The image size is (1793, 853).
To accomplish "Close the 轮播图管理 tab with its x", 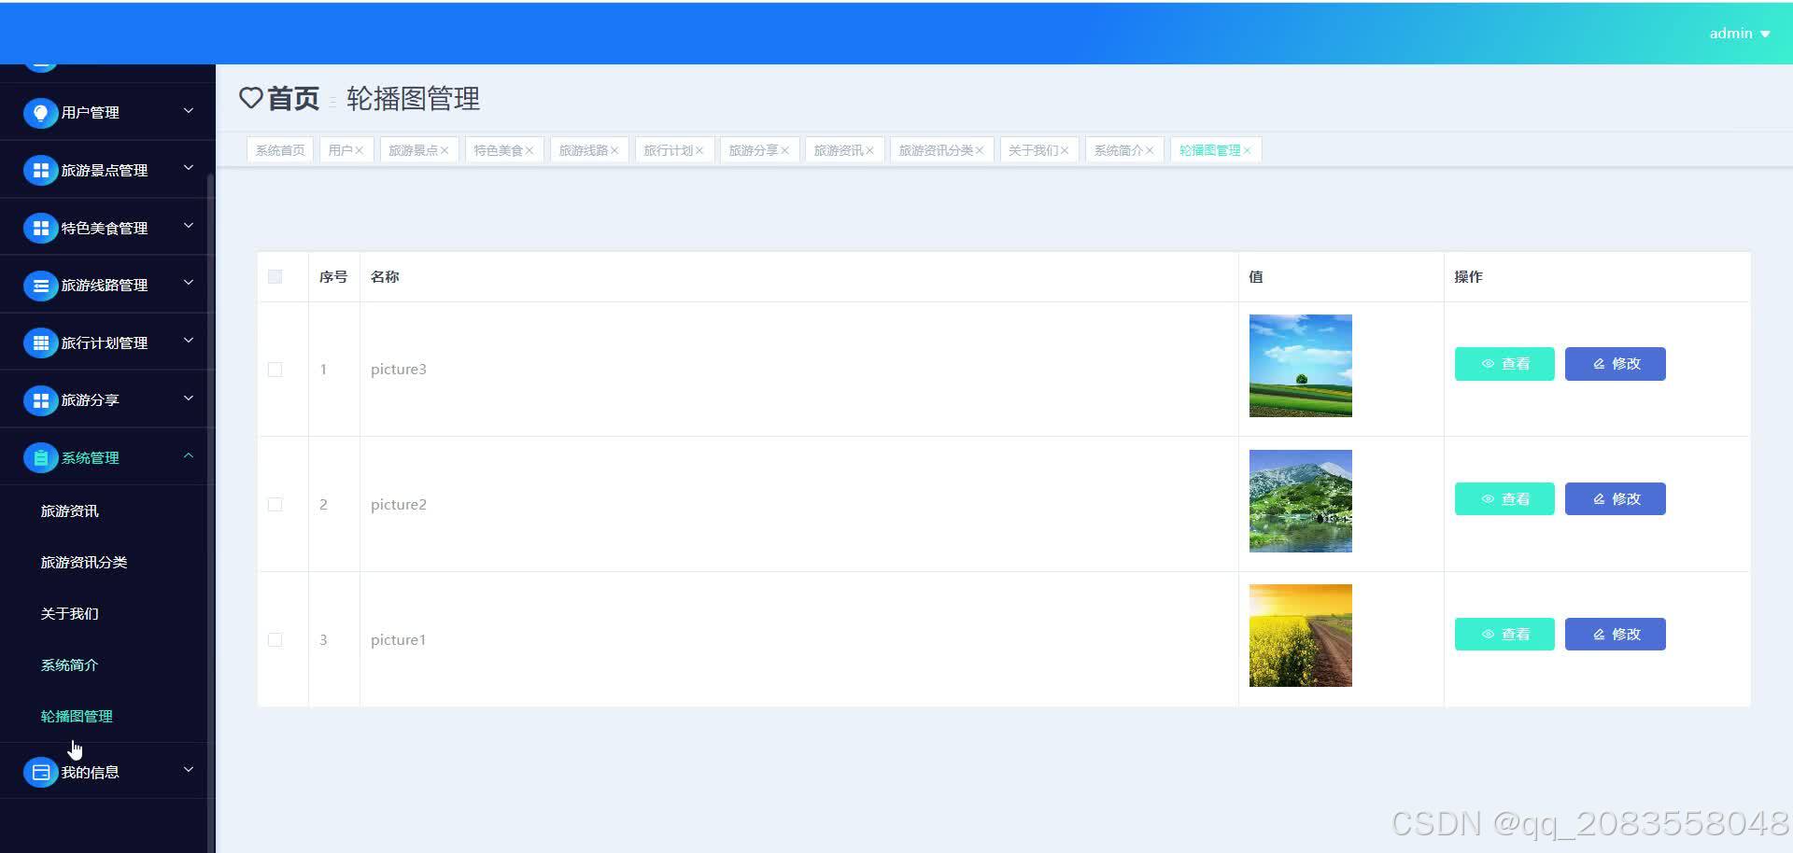I will pos(1247,150).
